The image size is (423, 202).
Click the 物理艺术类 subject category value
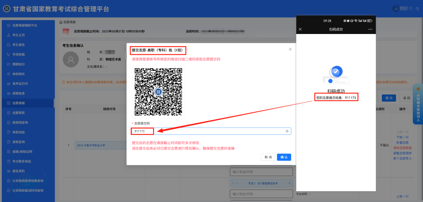pos(113,59)
